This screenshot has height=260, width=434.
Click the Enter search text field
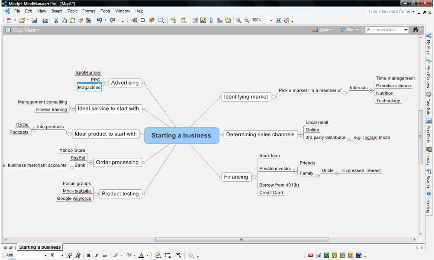[x=384, y=30]
